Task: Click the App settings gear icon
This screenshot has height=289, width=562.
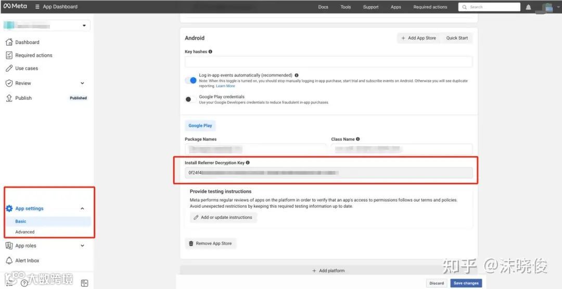Action: click(9, 208)
